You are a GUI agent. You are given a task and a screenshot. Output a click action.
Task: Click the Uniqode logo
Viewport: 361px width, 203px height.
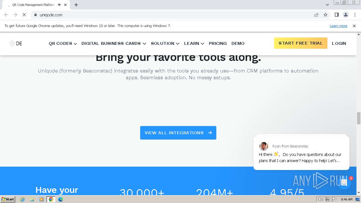pos(16,43)
